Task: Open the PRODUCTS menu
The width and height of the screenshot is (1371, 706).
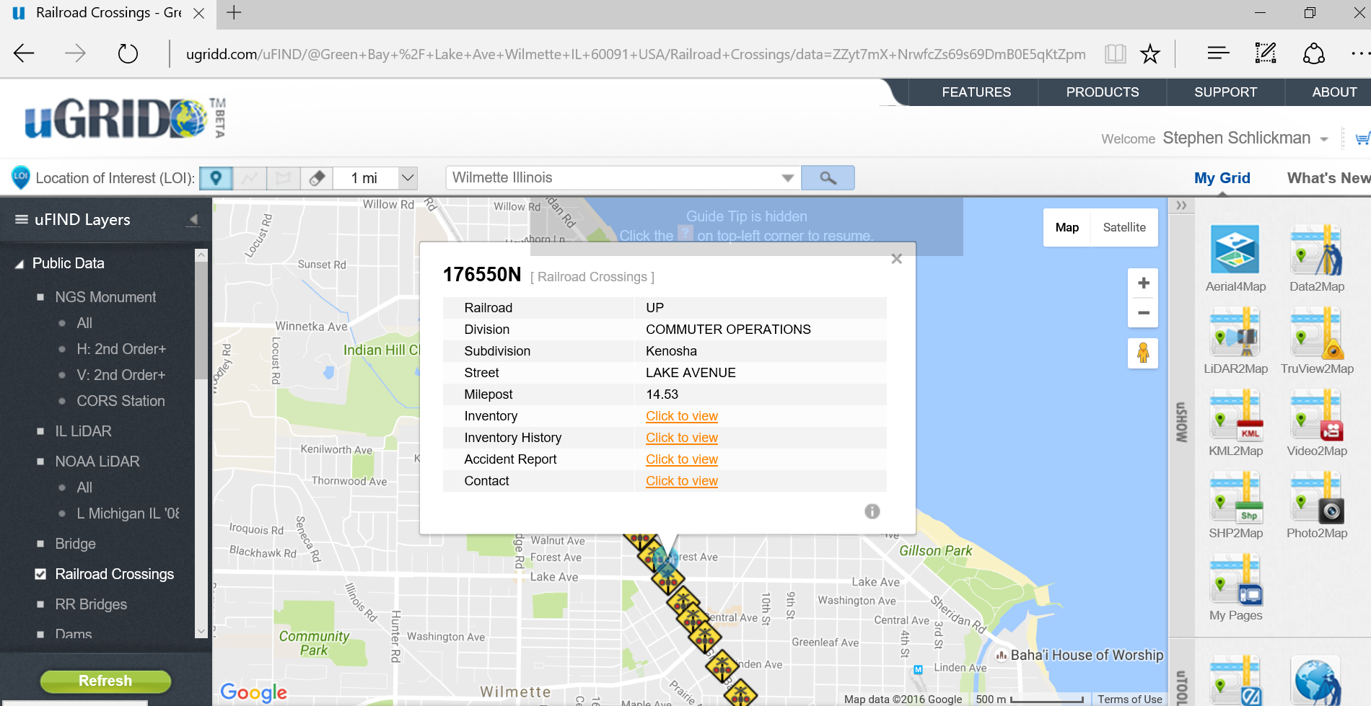Action: [1102, 92]
